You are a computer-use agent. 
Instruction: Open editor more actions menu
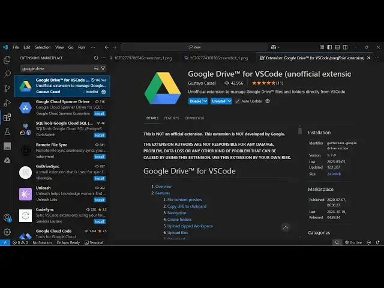click(377, 58)
